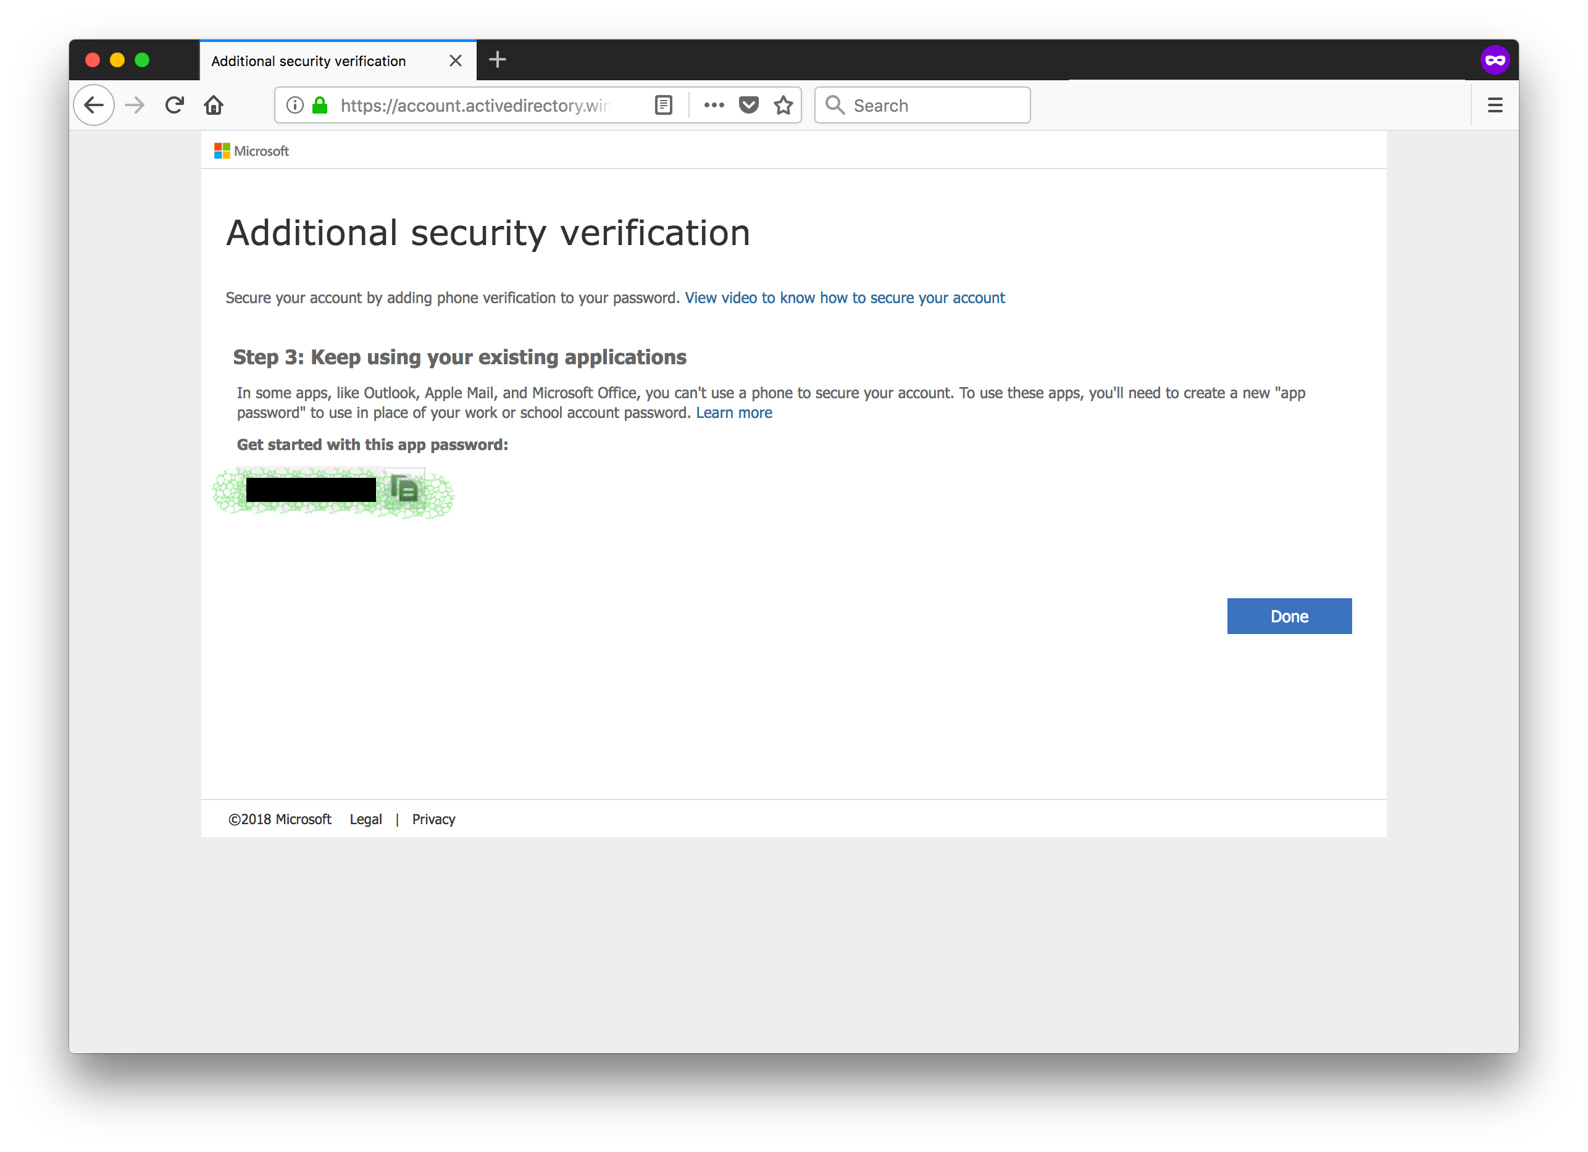Click the Firefox Pocket save icon
1588x1152 pixels.
(x=748, y=105)
